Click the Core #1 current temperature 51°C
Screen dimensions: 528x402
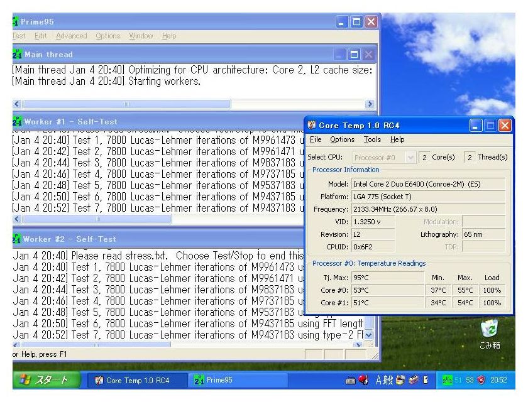[x=388, y=302]
